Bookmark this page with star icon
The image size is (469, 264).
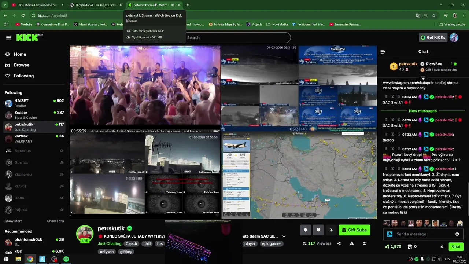point(434,15)
